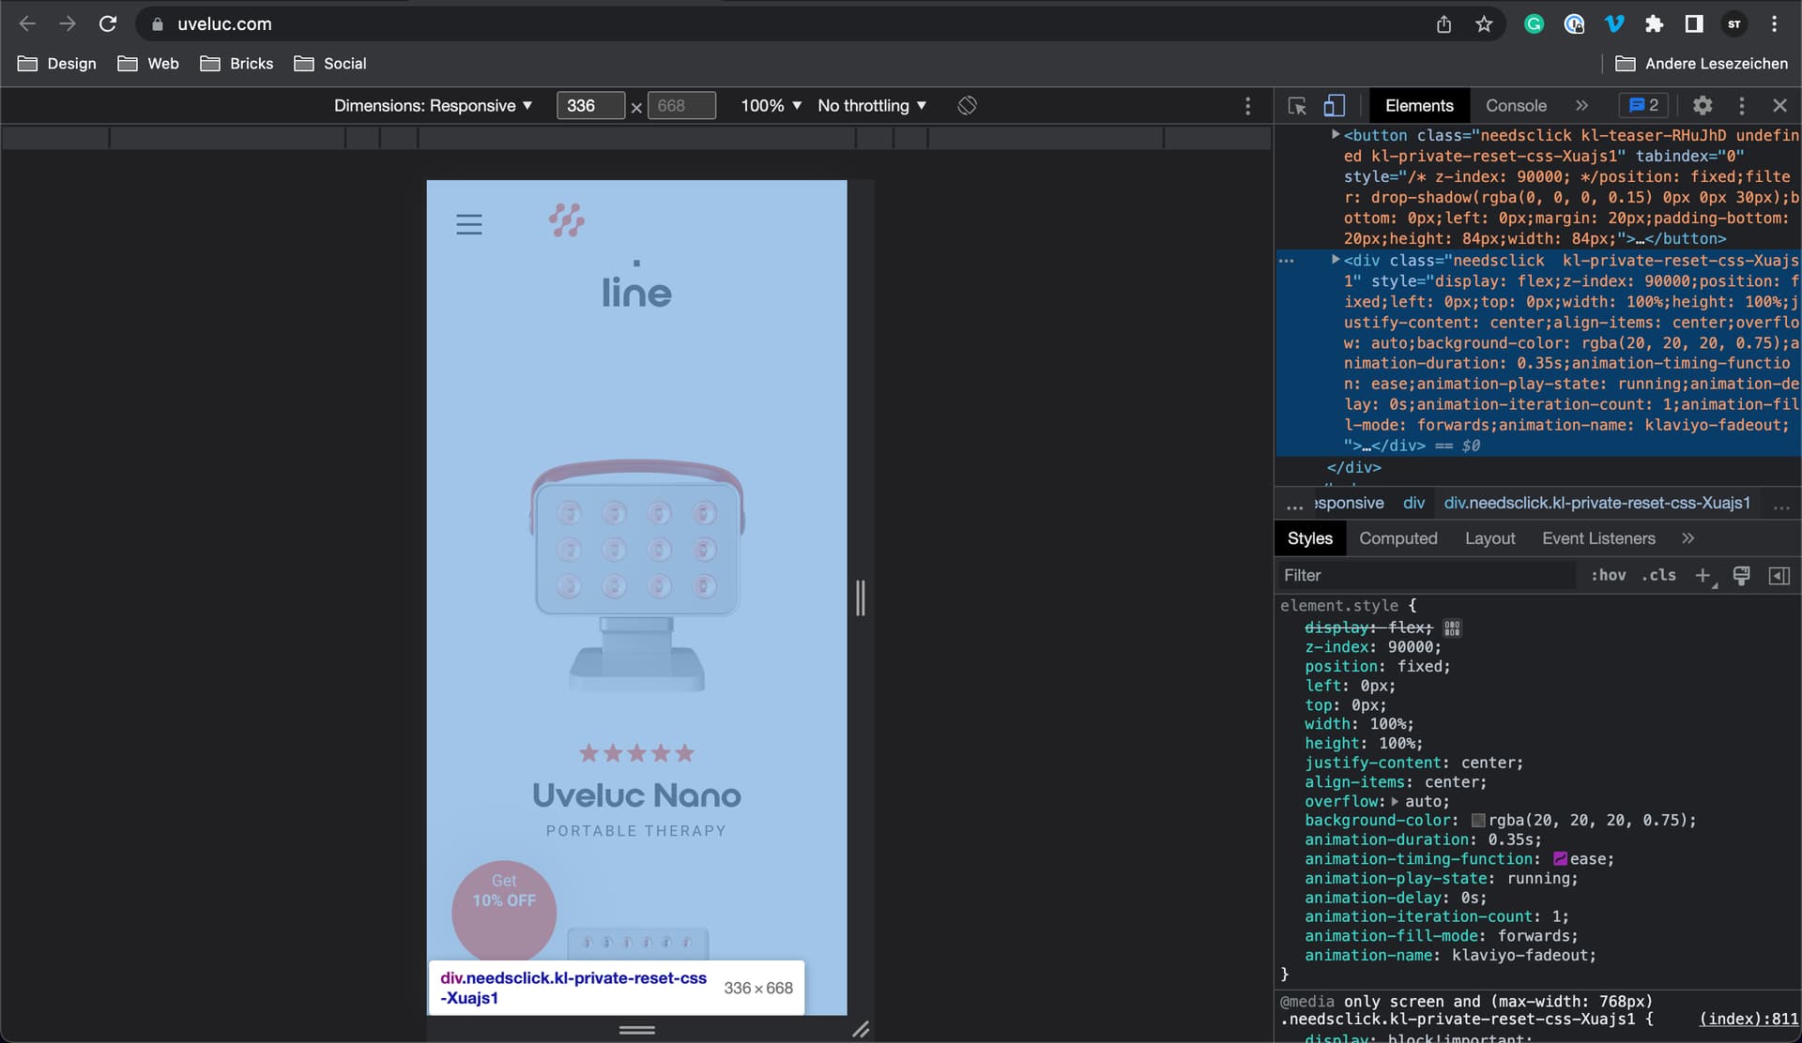Toggle the .cls class editor
Image resolution: width=1802 pixels, height=1043 pixels.
(x=1658, y=575)
